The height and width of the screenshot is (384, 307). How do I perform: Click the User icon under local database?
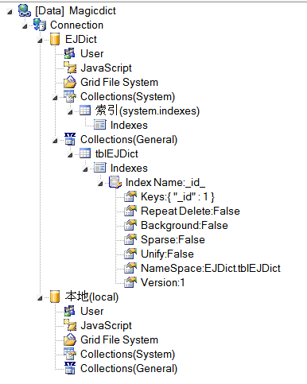[70, 311]
